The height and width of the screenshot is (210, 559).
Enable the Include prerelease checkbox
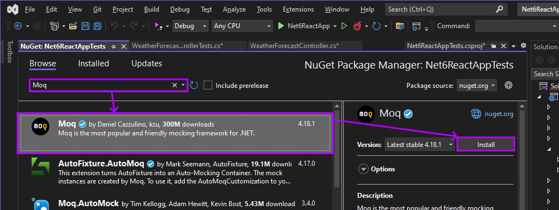tap(208, 85)
